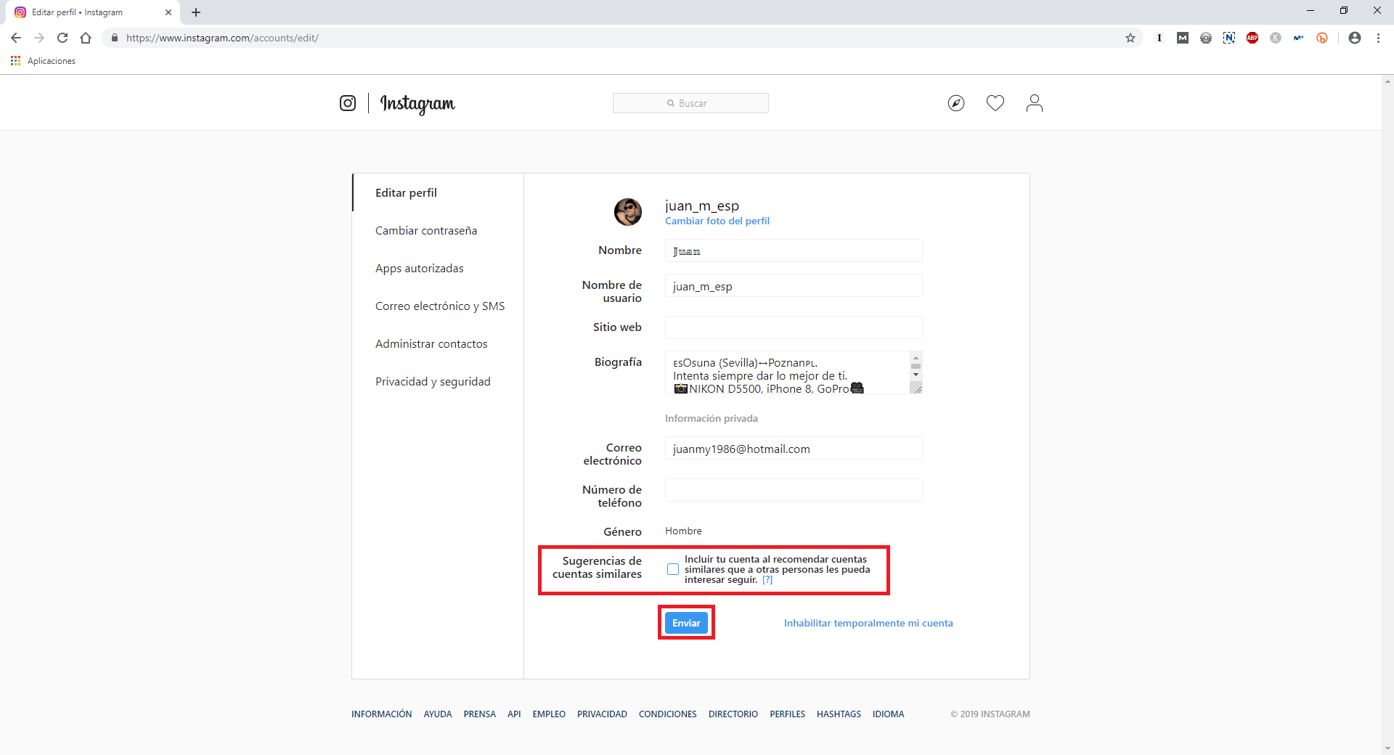Click the Instagram camera logo icon
1394x755 pixels.
pos(348,103)
